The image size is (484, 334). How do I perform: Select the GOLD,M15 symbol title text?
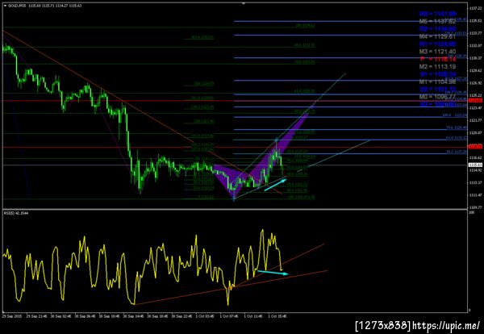tap(17, 6)
